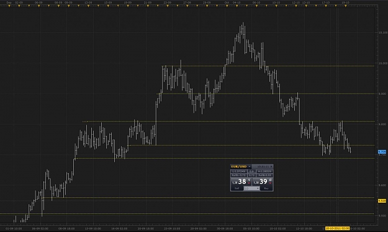Click the 9.500 price axis label

coord(382,215)
